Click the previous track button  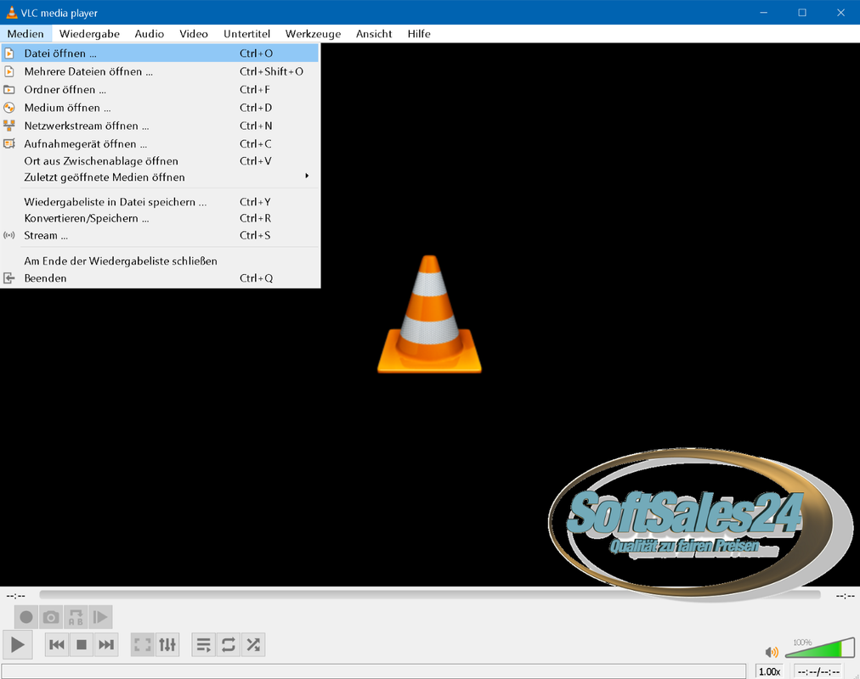pos(56,644)
